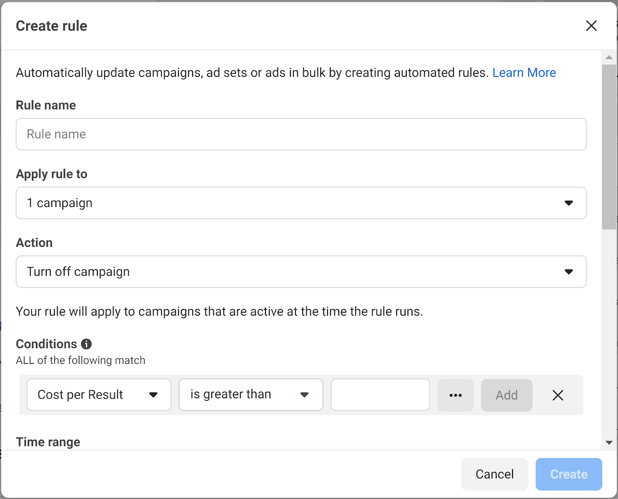Click the Time range heading
This screenshot has width=618, height=499.
pos(48,442)
